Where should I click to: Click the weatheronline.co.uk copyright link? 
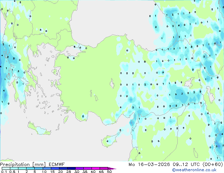pyautogui.click(x=194, y=170)
